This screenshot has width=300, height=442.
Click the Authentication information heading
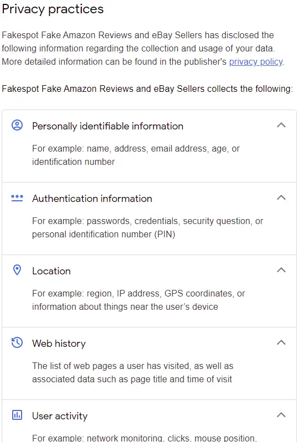(x=92, y=199)
